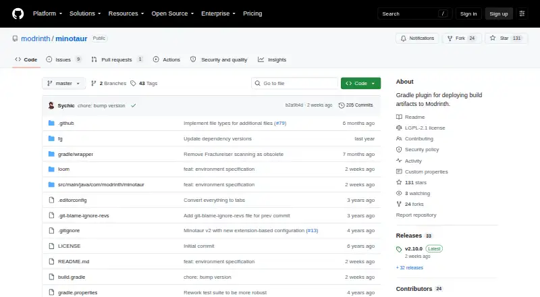Image resolution: width=540 pixels, height=297 pixels.
Task: Click the Notifications button
Action: [417, 38]
